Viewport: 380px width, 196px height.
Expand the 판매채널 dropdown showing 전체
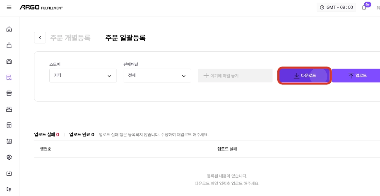coord(157,76)
